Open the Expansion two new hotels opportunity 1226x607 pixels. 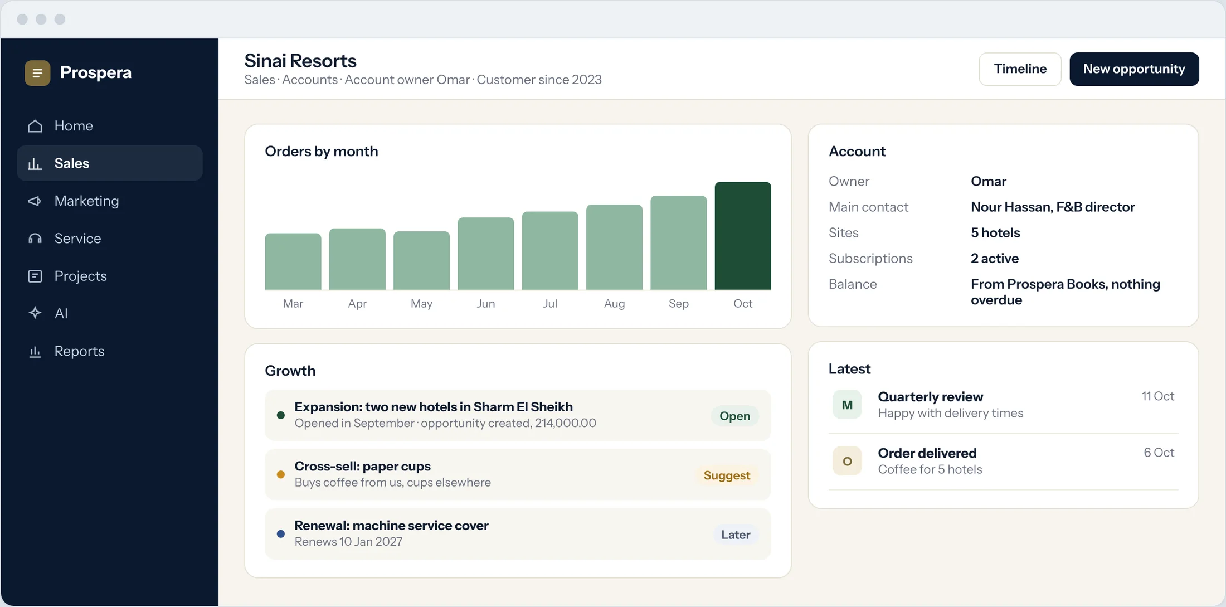coord(518,415)
